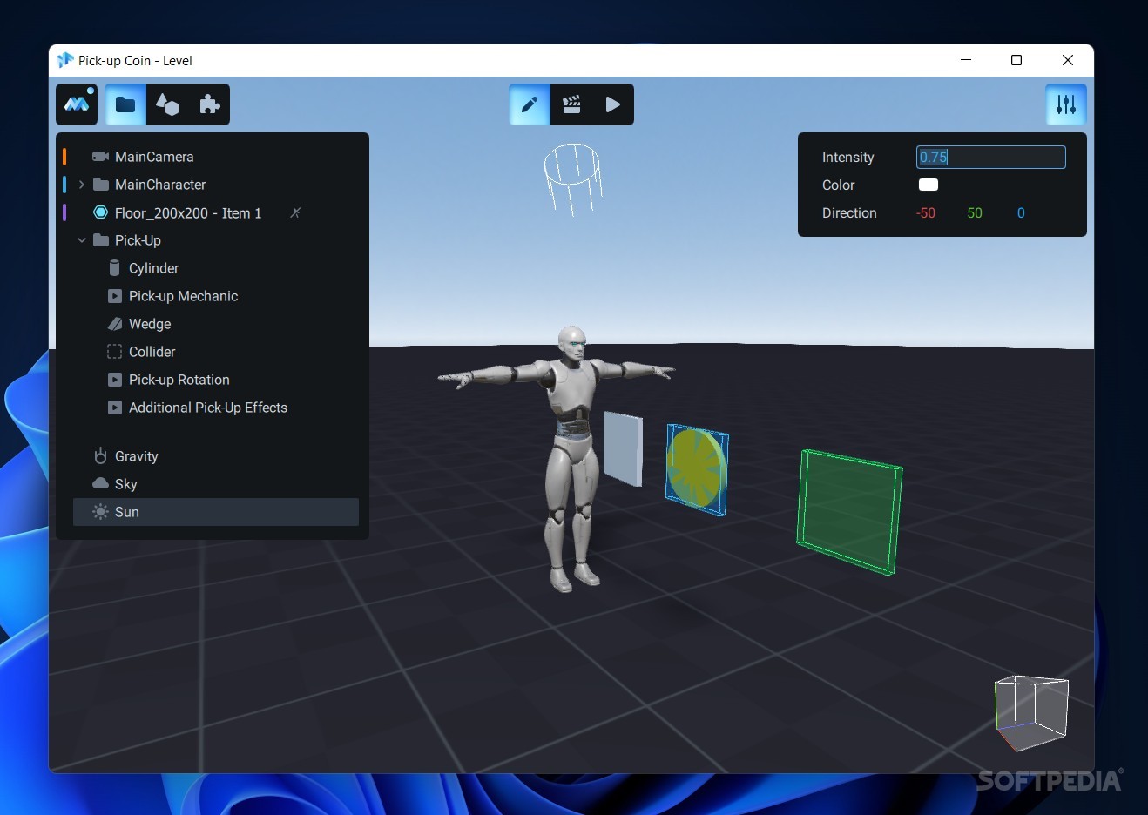
Task: Select the yellow coin cylinder object
Action: (x=695, y=468)
